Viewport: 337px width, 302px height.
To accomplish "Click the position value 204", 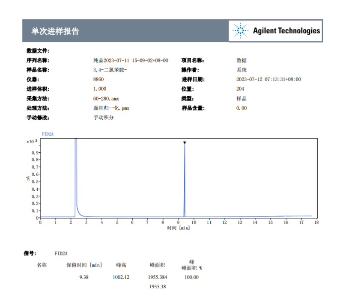I will click(x=240, y=89).
